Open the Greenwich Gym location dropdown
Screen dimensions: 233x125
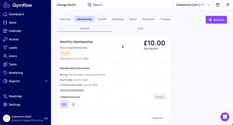pyautogui.click(x=193, y=5)
